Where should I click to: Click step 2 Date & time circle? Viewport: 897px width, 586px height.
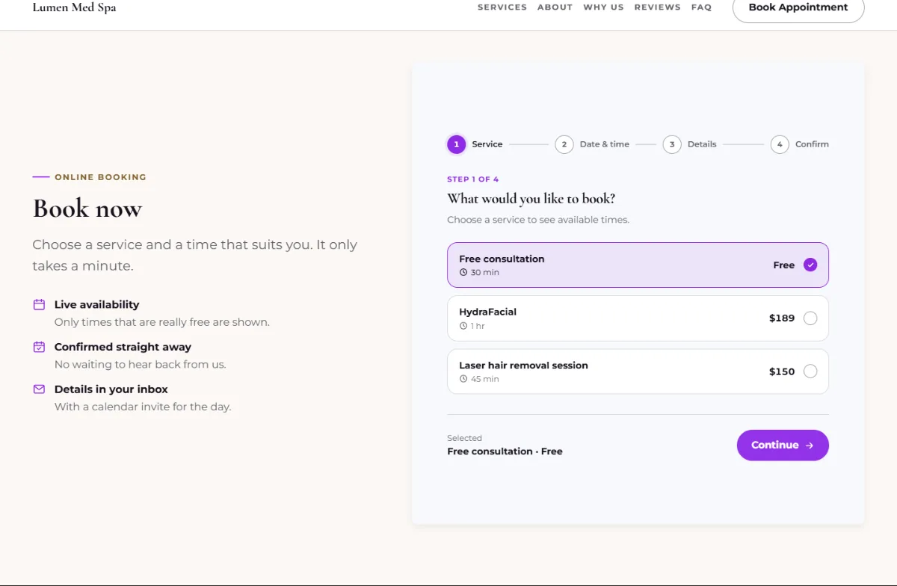564,144
